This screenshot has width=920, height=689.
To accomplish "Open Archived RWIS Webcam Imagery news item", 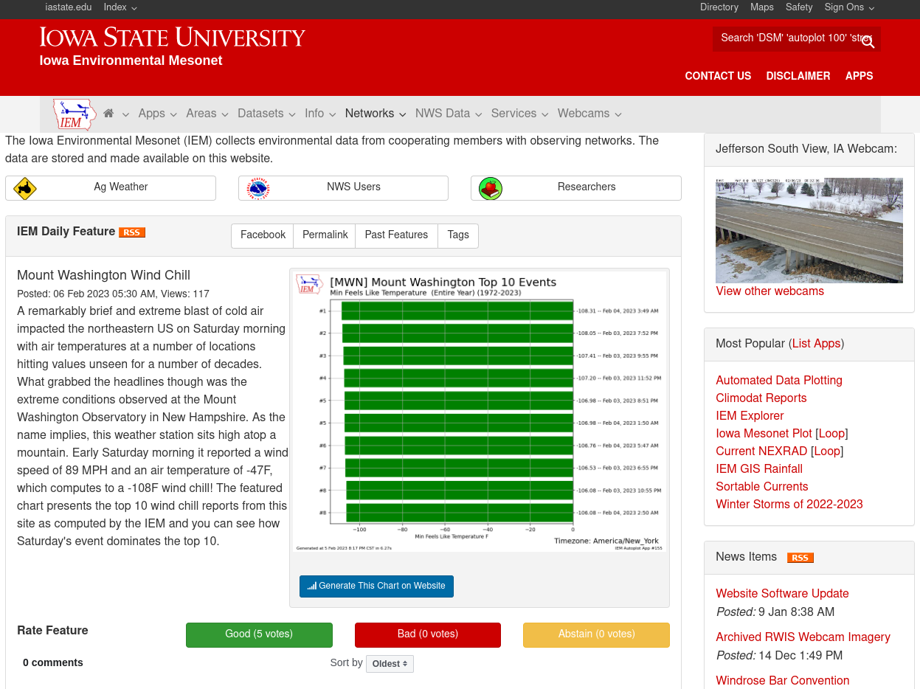I will (803, 637).
